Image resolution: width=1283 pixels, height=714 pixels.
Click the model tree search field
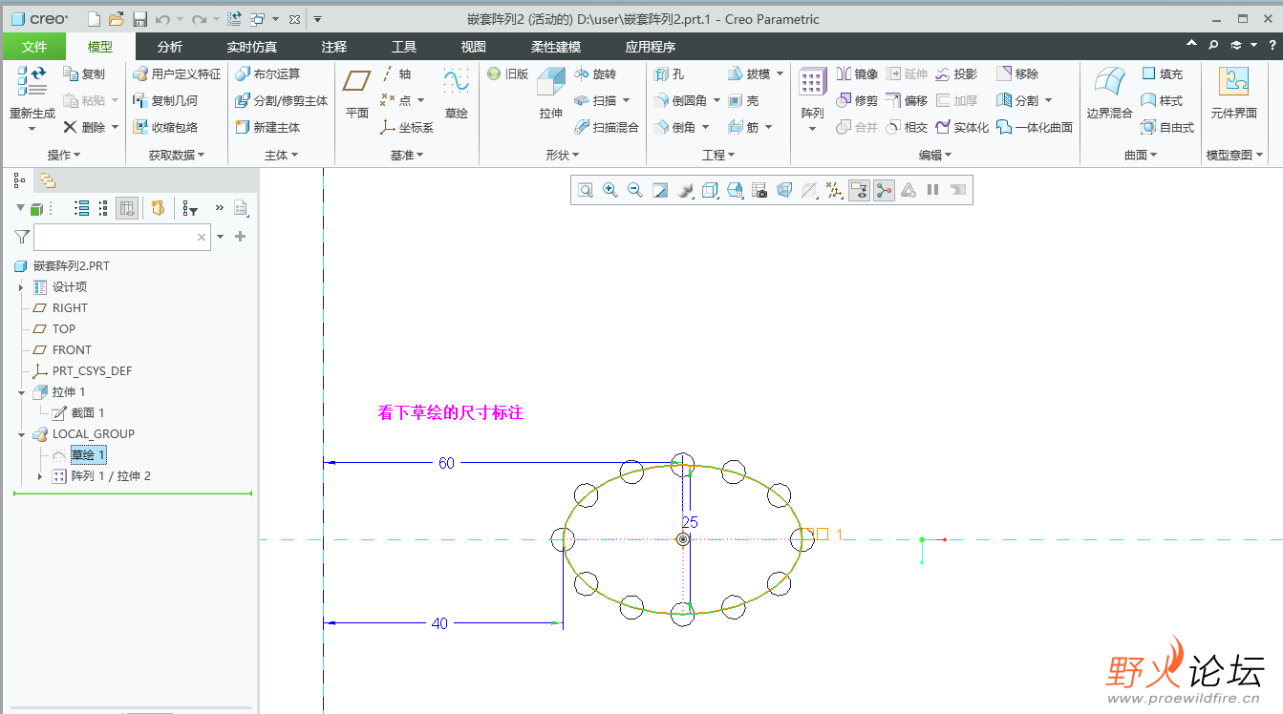pyautogui.click(x=121, y=237)
